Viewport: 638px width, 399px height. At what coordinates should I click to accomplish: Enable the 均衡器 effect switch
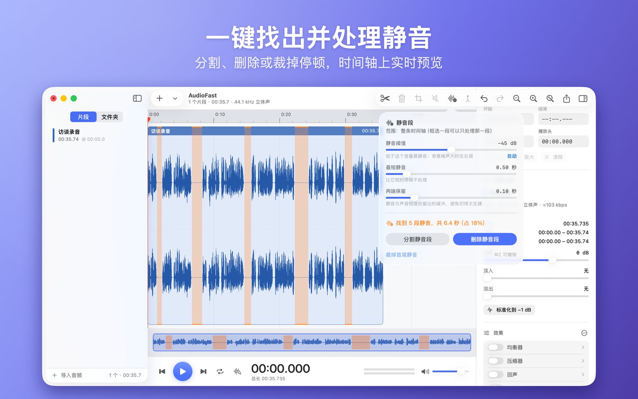(496, 348)
